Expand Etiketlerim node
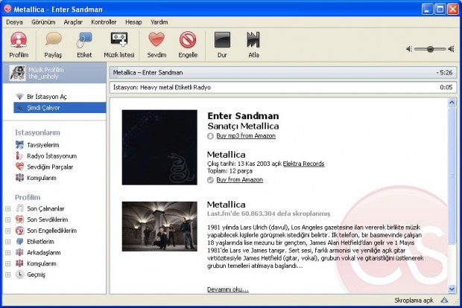The width and height of the screenshot is (462, 308). tap(8, 242)
